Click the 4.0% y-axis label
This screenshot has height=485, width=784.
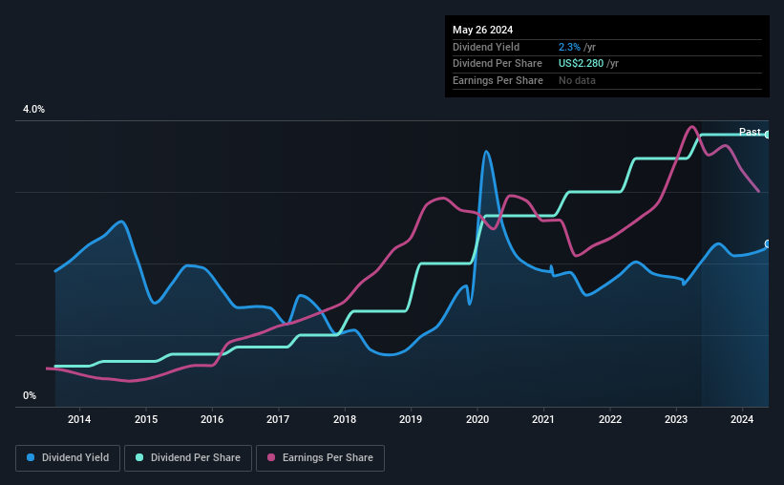click(x=33, y=109)
